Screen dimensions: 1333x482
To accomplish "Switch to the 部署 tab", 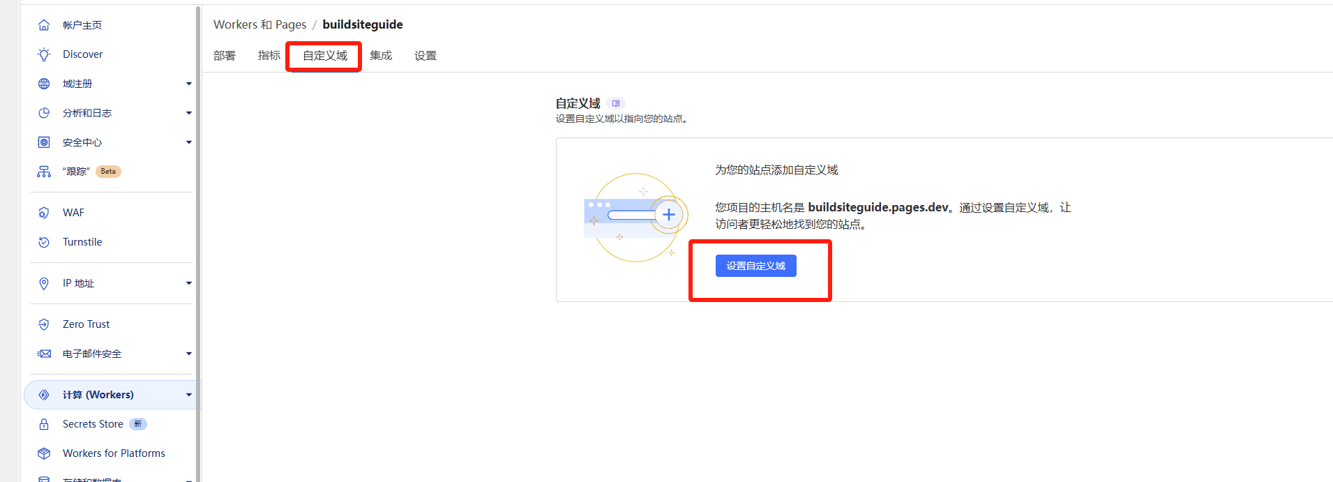I will (225, 56).
